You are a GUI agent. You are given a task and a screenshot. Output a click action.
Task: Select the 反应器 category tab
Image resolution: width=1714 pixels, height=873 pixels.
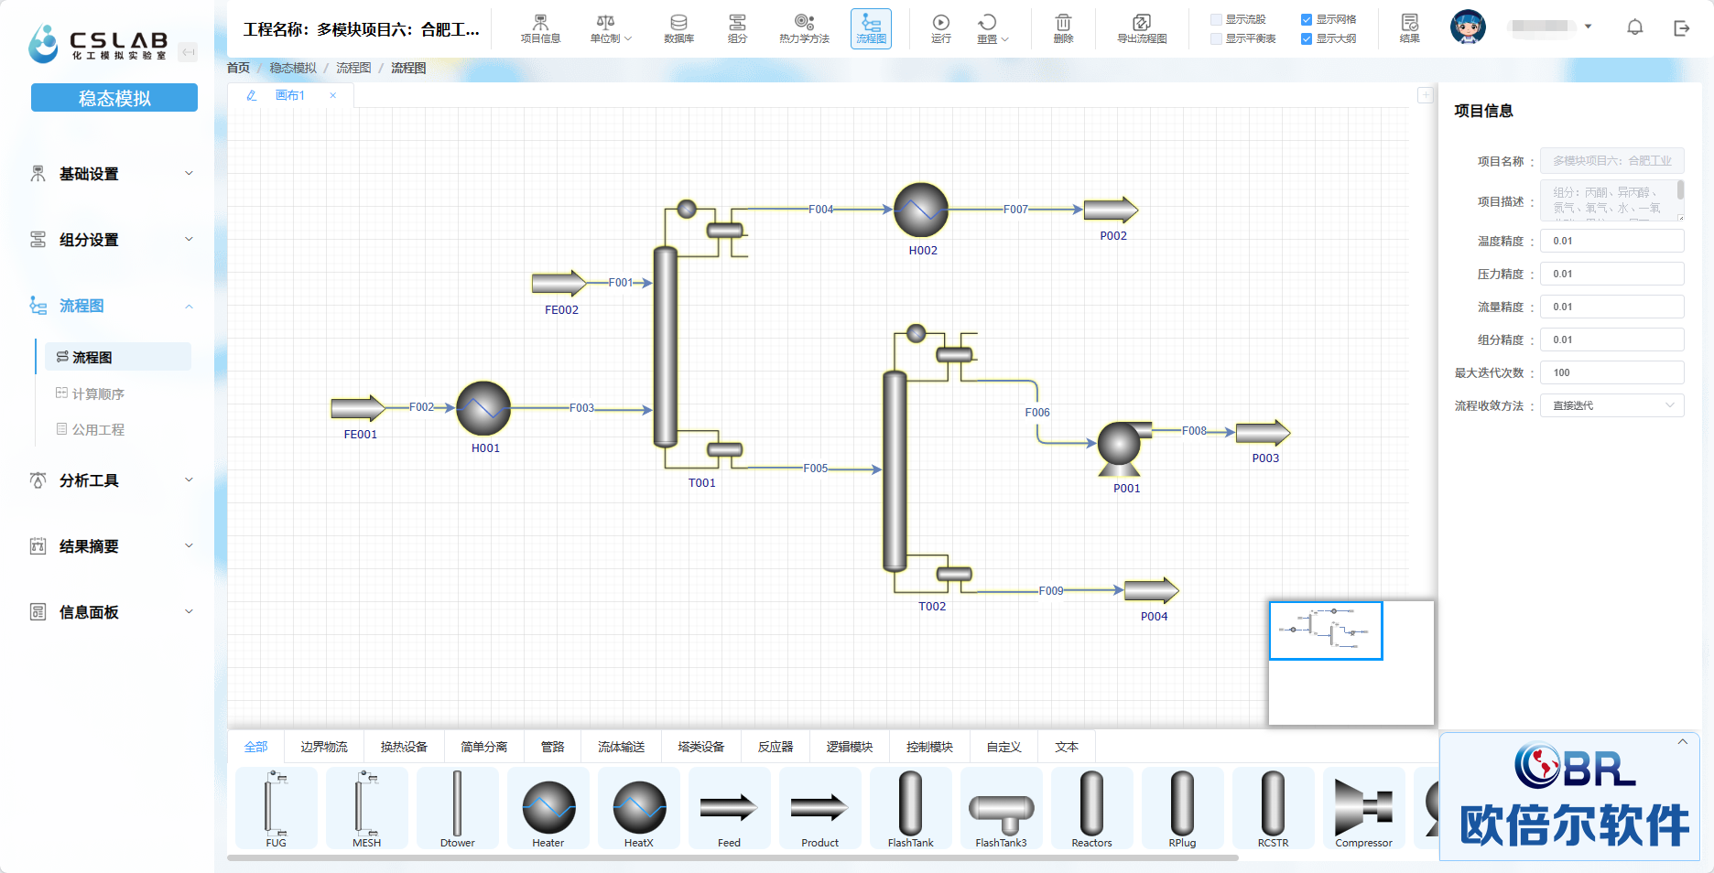coord(775,747)
